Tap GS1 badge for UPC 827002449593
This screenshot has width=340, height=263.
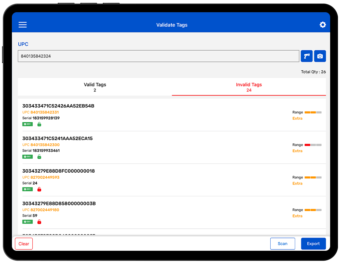coord(28,189)
